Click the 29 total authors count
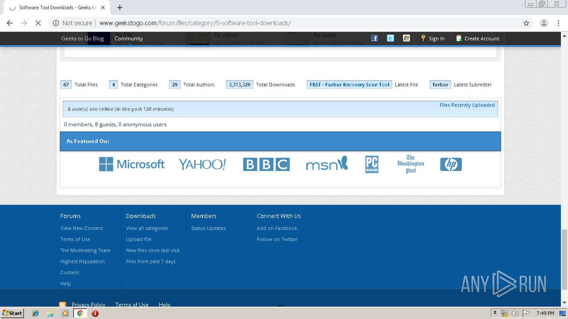The image size is (568, 319). coord(175,85)
